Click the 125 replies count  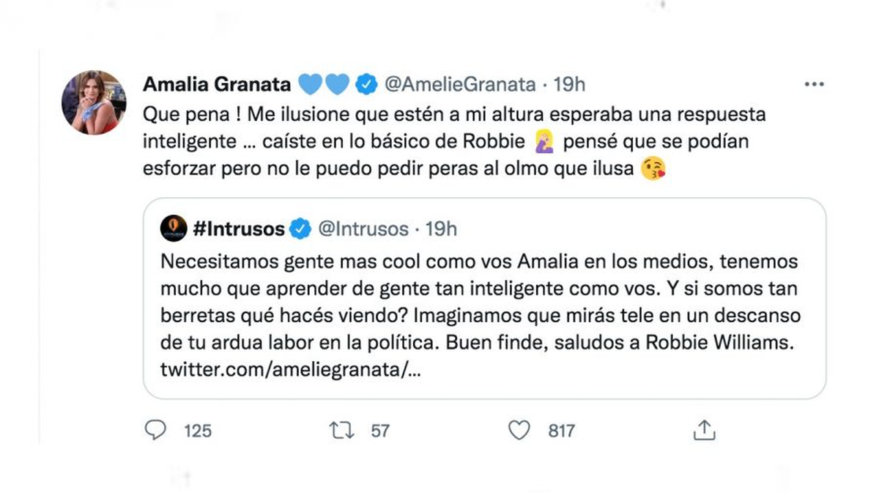tap(197, 431)
